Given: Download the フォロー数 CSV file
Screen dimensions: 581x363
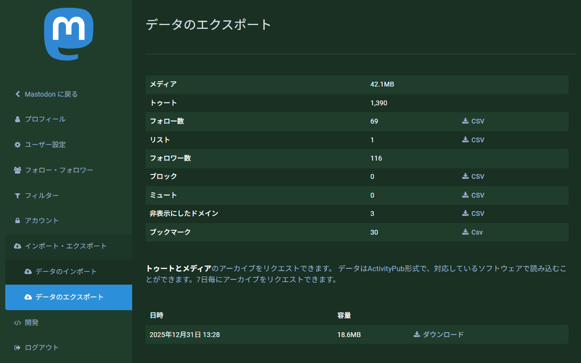Looking at the screenshot, I should pyautogui.click(x=473, y=121).
